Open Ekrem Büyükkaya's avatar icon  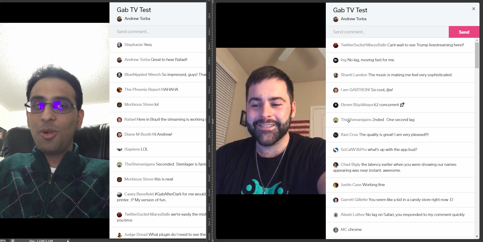coord(336,105)
